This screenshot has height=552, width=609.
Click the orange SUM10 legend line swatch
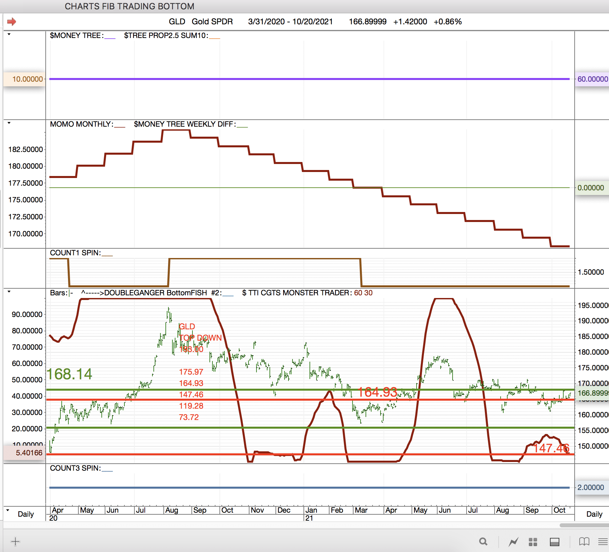coord(214,38)
